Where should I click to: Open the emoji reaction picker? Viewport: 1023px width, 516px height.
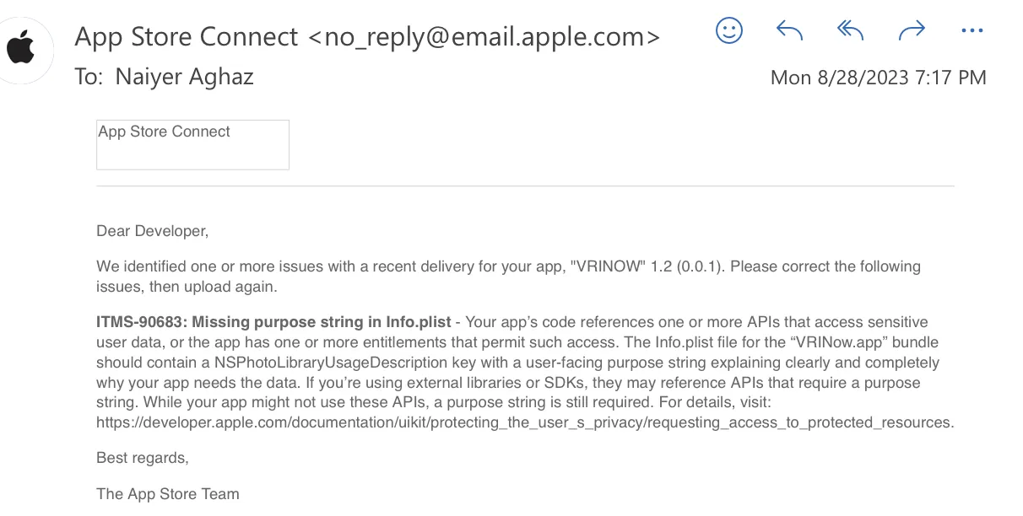tap(728, 31)
